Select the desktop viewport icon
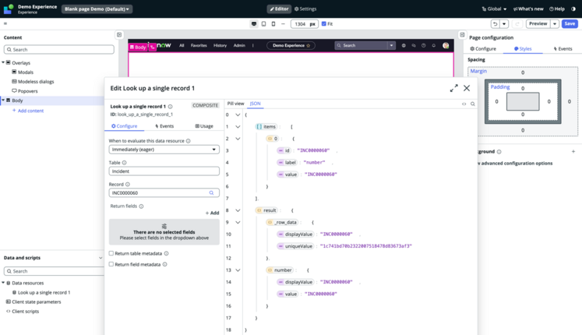 point(254,23)
